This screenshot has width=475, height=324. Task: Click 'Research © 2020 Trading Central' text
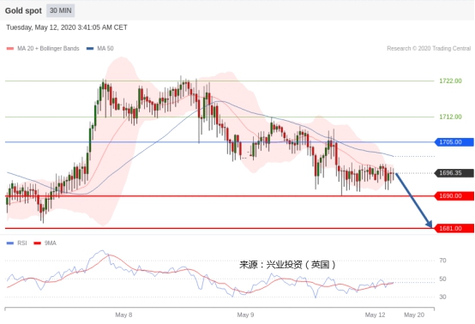[429, 49]
